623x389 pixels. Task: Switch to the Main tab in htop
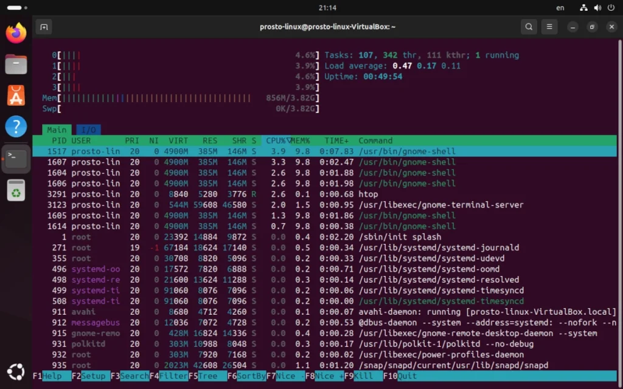click(x=57, y=130)
